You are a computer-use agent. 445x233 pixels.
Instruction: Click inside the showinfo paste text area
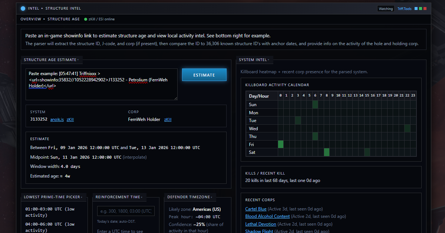pos(102,84)
